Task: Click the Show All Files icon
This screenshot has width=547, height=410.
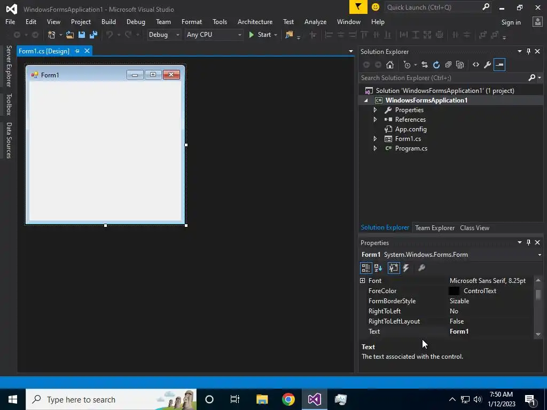Action: point(460,65)
